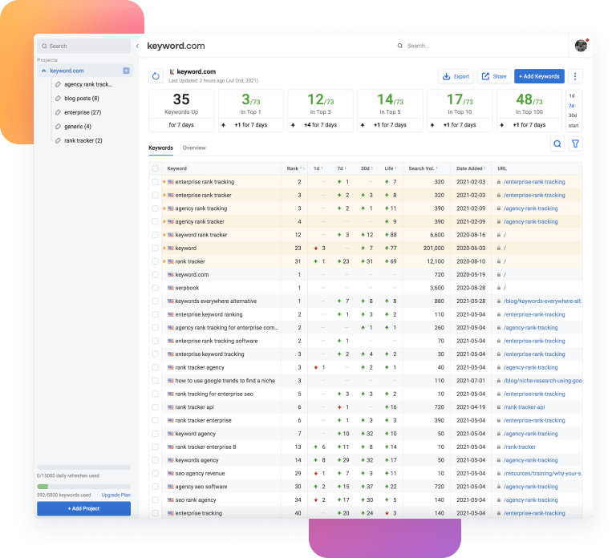Select the 30d time range

click(573, 115)
